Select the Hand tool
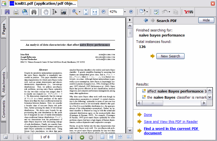This screenshot has width=217, height=141. coord(46,12)
